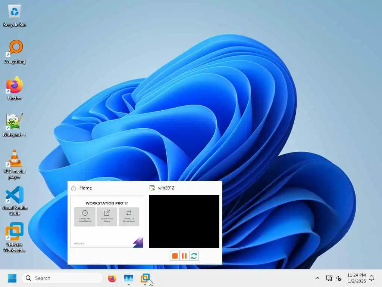Restart the win2012 virtual machine

194,256
